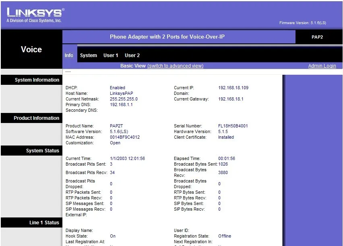Click the PAP2 model label
343x246 pixels.
(x=317, y=37)
